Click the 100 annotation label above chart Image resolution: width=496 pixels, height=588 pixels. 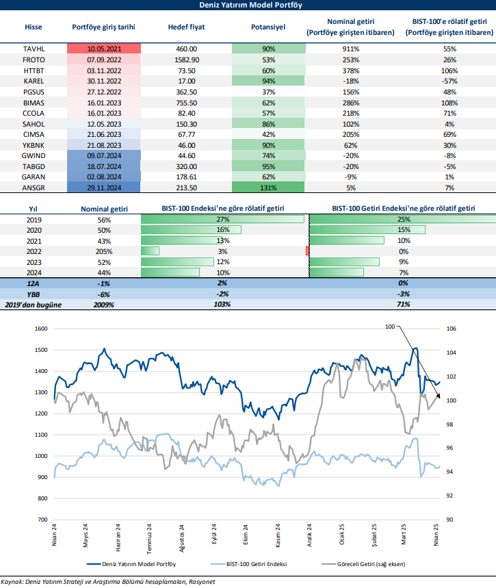point(390,328)
